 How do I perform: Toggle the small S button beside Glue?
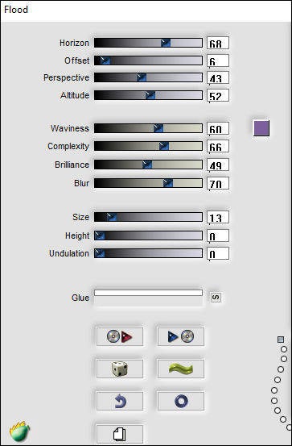pos(216,298)
